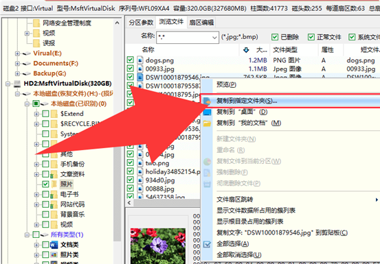This screenshot has width=380, height=264.
Task: Click the HD2:MsftVirtualDisk hard disk icon
Action: point(17,84)
